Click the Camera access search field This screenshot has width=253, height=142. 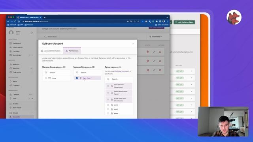pos(119,79)
